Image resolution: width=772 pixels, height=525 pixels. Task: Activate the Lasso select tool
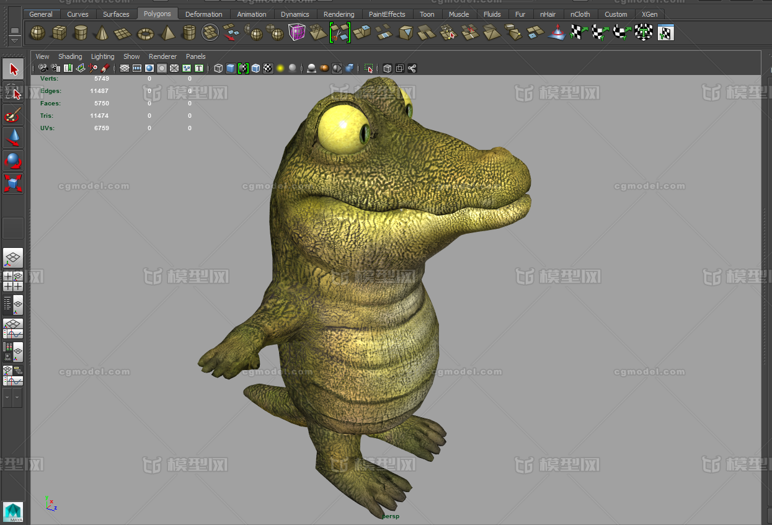pos(13,92)
